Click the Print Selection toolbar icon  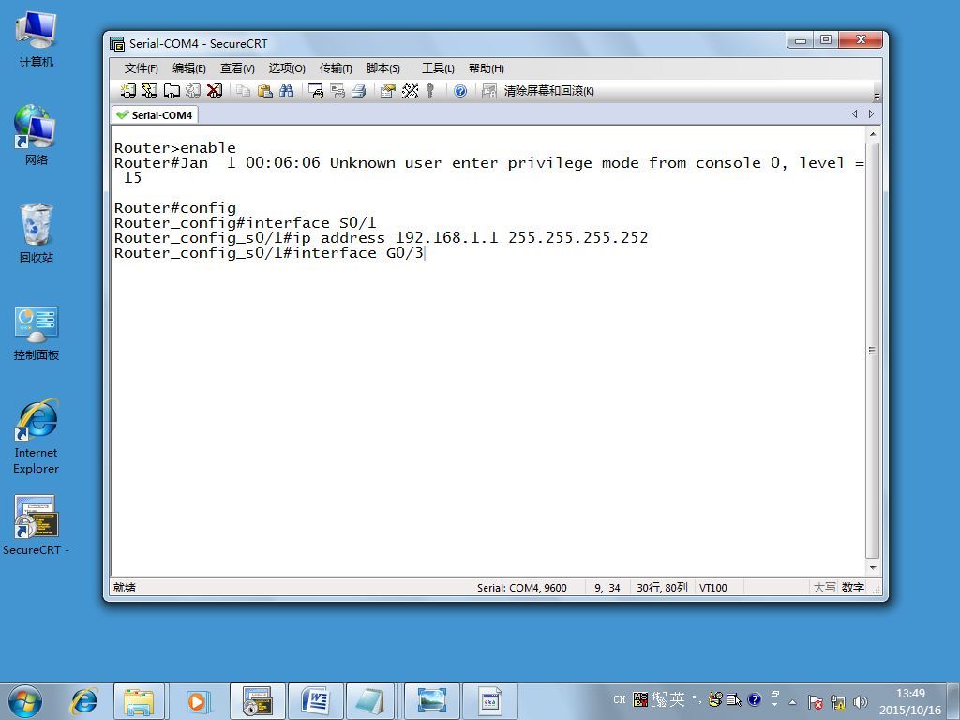(337, 91)
